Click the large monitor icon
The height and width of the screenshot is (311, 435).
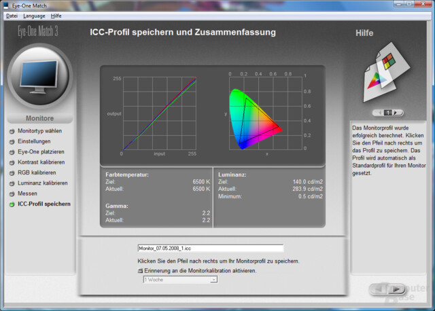[40, 76]
